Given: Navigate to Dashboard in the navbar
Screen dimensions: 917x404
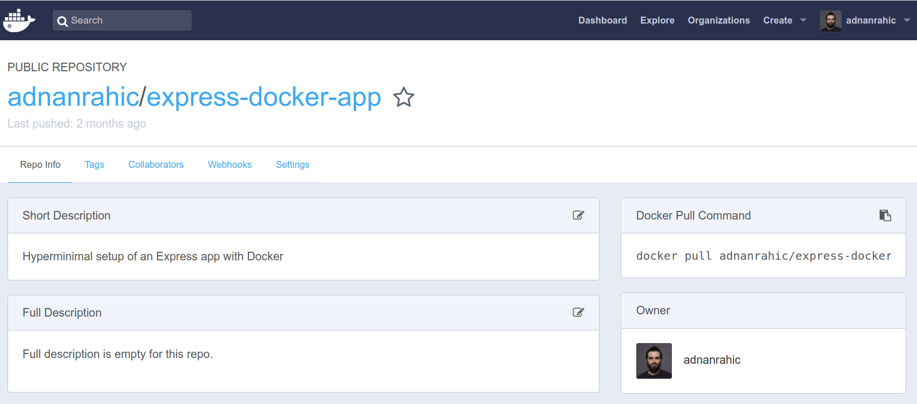Looking at the screenshot, I should (x=602, y=21).
